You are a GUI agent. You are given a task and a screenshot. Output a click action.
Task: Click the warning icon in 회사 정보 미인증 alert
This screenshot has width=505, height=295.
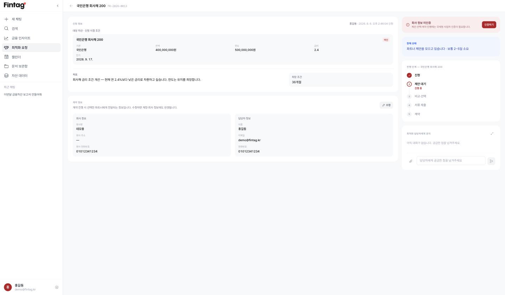[x=408, y=25]
